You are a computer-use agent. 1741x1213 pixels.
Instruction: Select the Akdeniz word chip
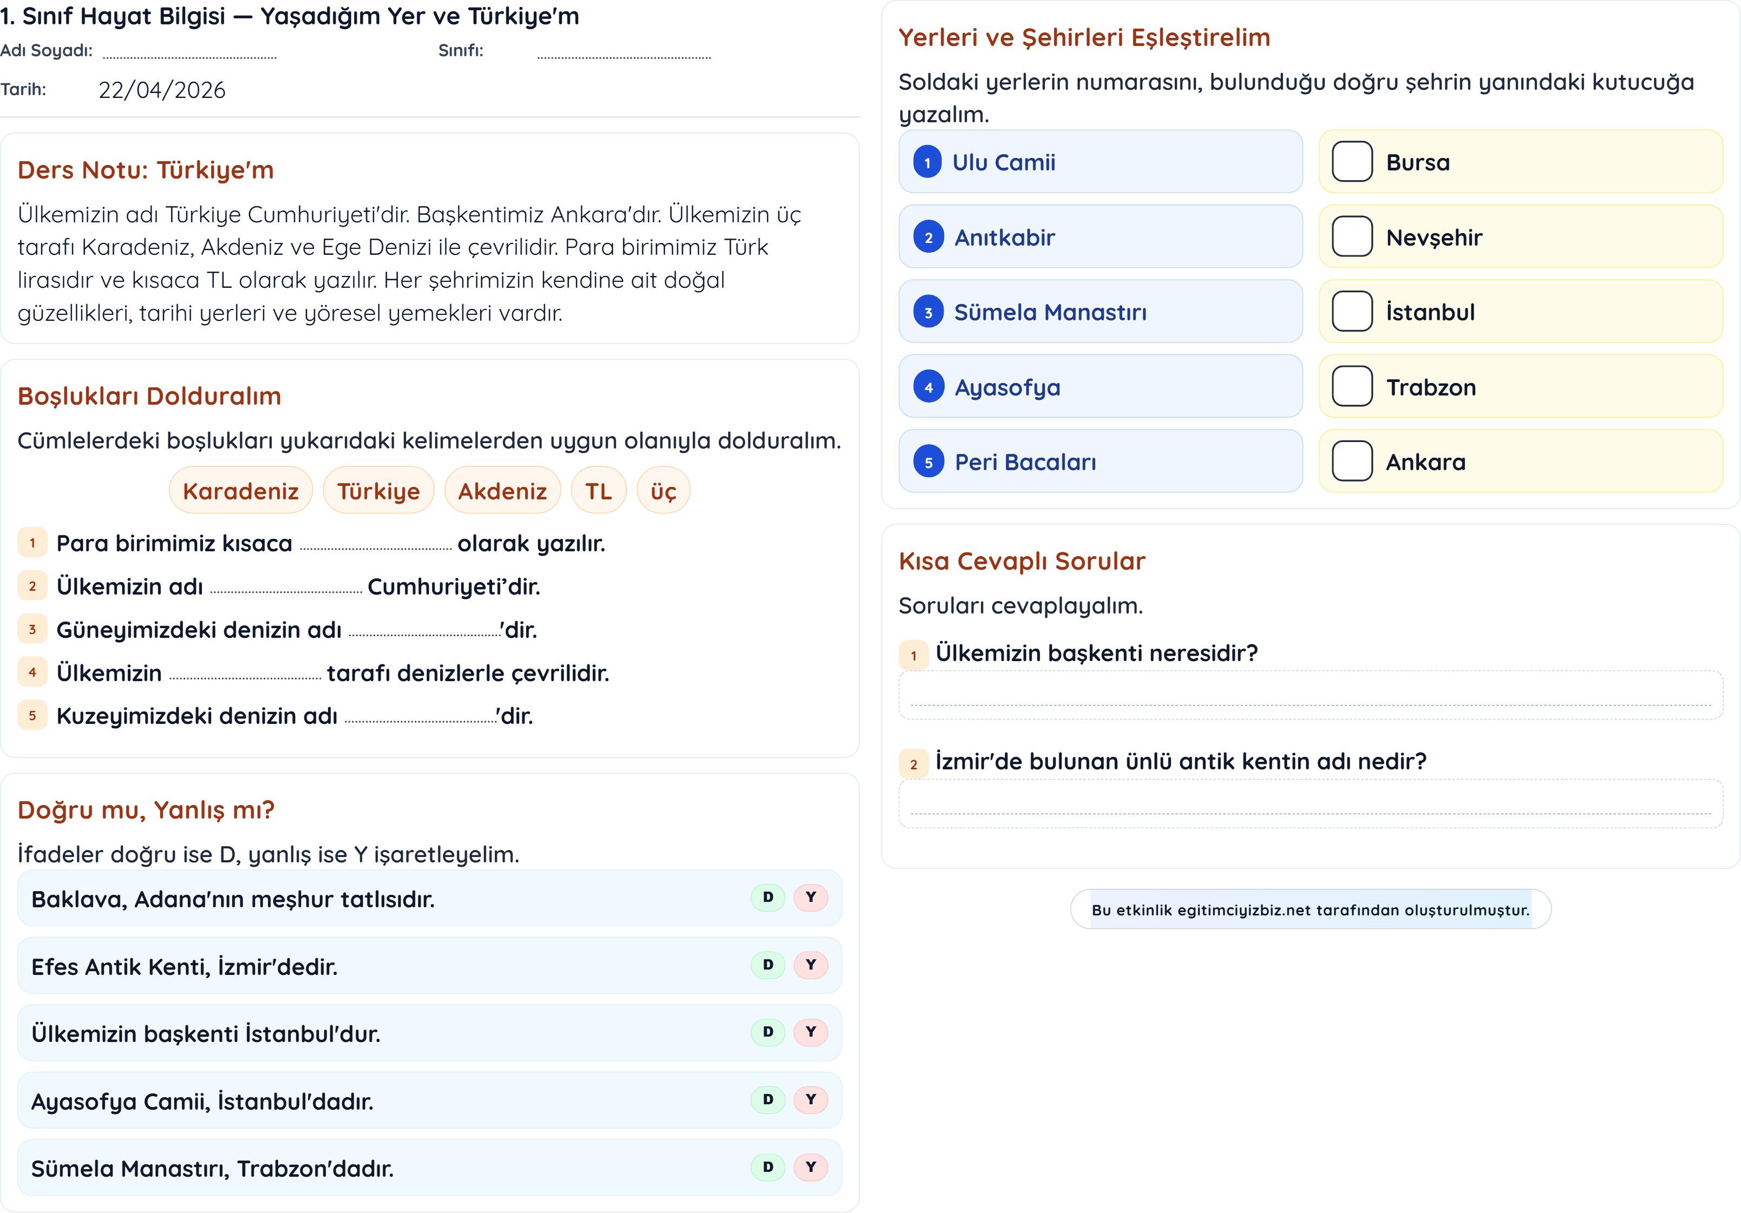(x=502, y=491)
